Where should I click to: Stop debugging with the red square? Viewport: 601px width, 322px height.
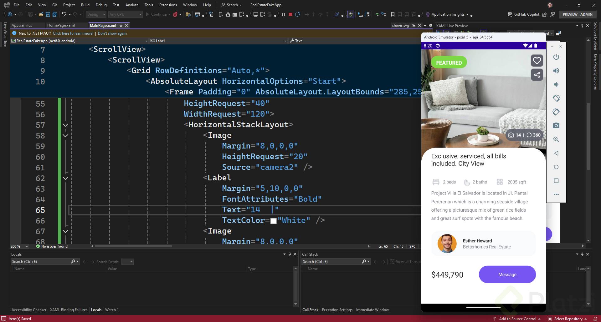[x=290, y=14]
